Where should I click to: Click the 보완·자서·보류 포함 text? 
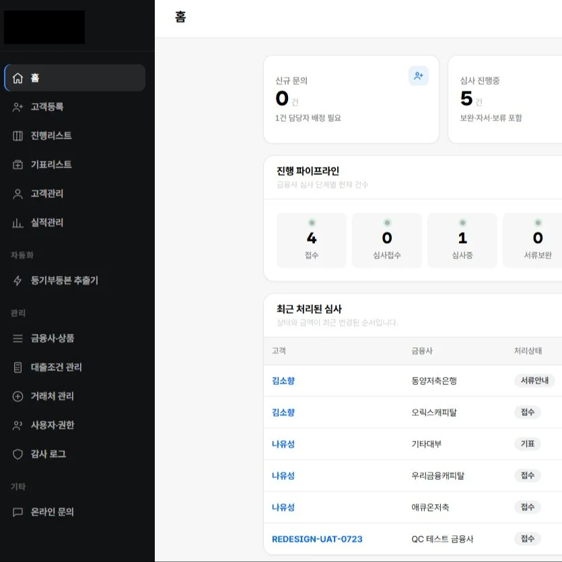click(x=491, y=118)
